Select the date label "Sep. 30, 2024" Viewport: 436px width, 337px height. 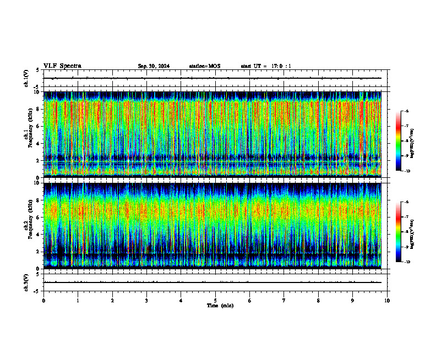coord(154,66)
